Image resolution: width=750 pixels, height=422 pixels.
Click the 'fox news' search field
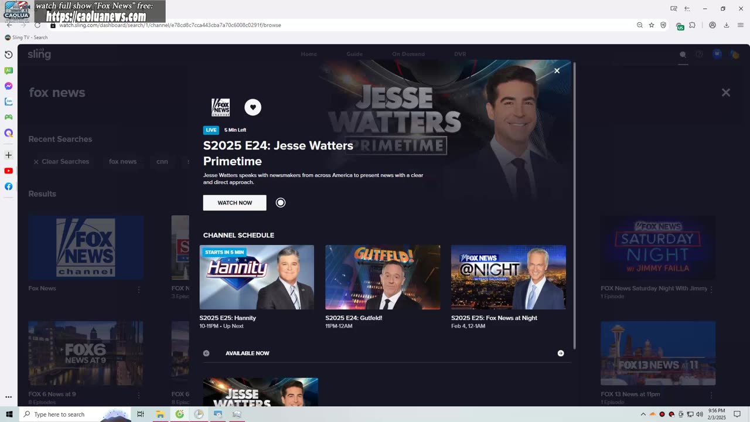tap(57, 93)
